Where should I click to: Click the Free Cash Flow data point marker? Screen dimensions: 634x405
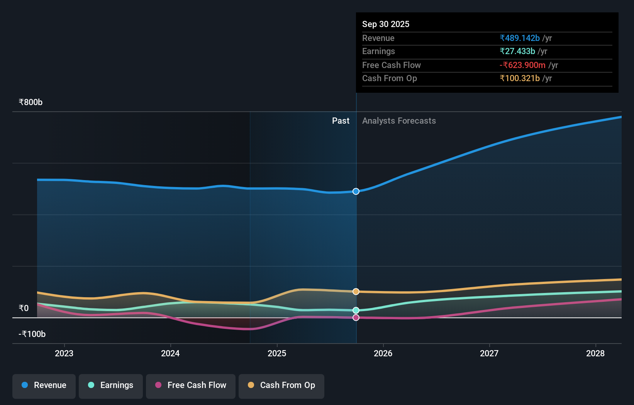[x=356, y=317]
